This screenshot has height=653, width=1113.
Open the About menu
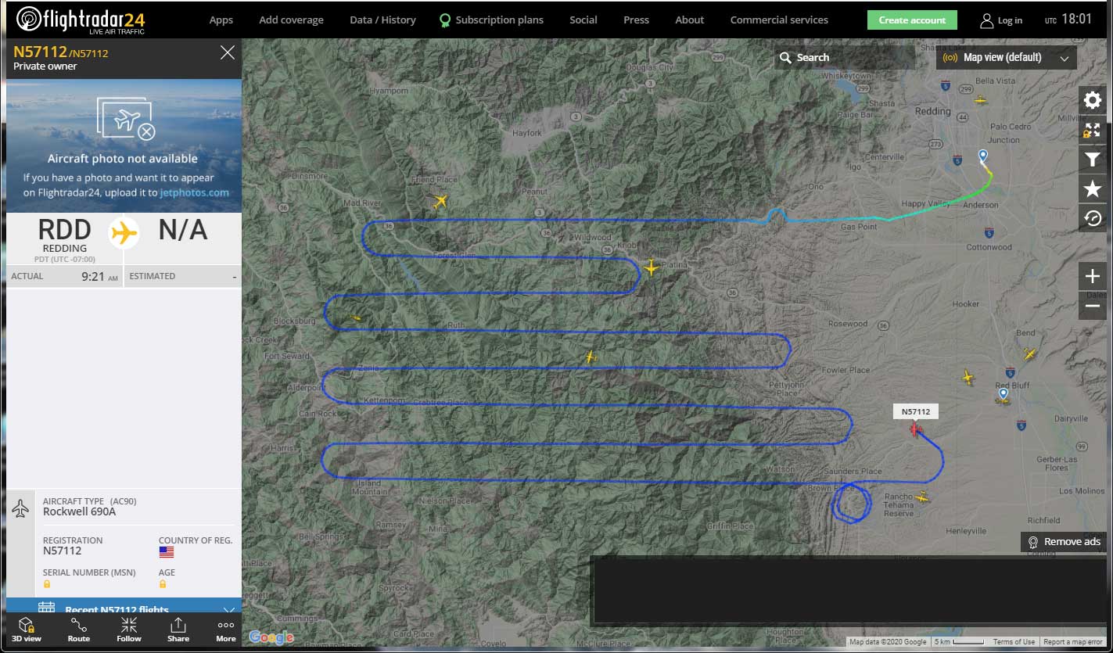tap(690, 20)
